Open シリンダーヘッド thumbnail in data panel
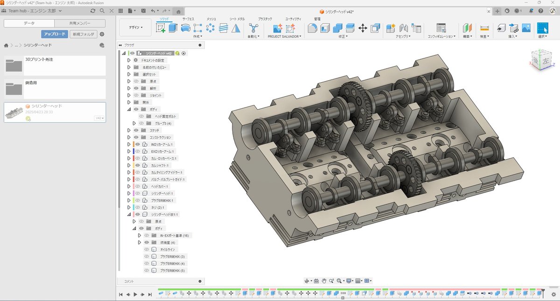The width and height of the screenshot is (560, 301). (x=14, y=113)
